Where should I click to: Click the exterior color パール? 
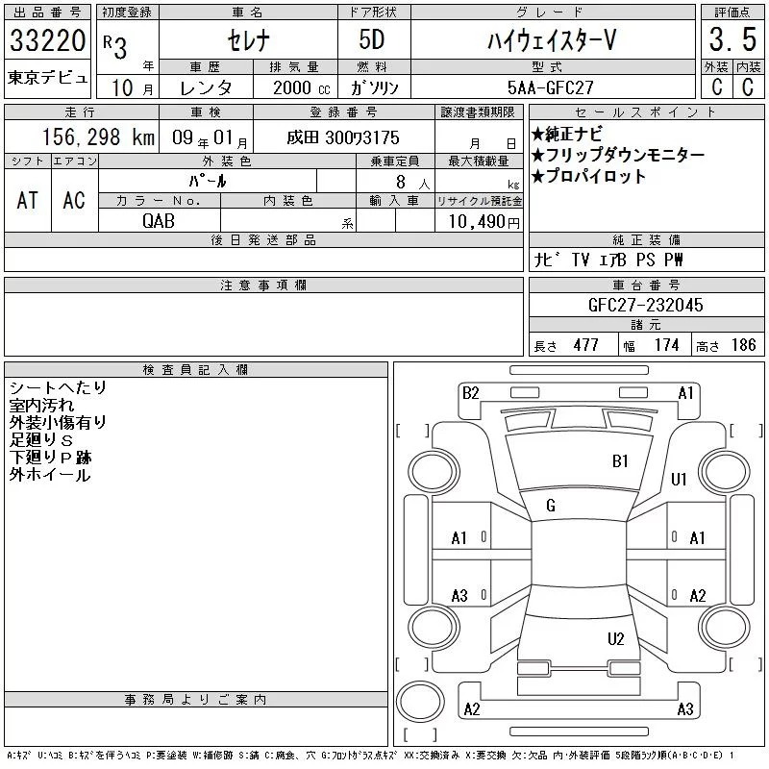click(208, 181)
